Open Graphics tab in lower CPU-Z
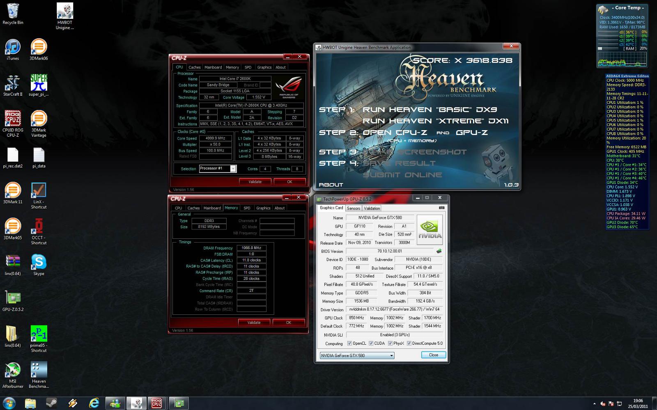 pos(263,208)
